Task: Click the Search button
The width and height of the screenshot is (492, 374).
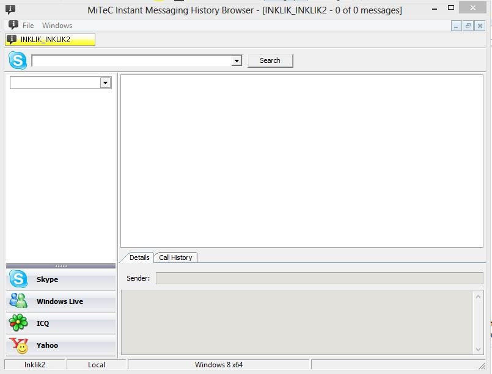Action: pyautogui.click(x=270, y=60)
